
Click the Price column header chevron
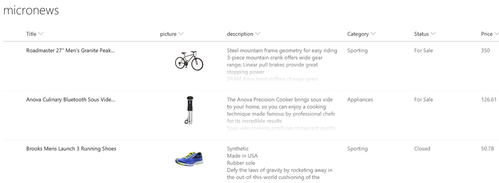[497, 34]
